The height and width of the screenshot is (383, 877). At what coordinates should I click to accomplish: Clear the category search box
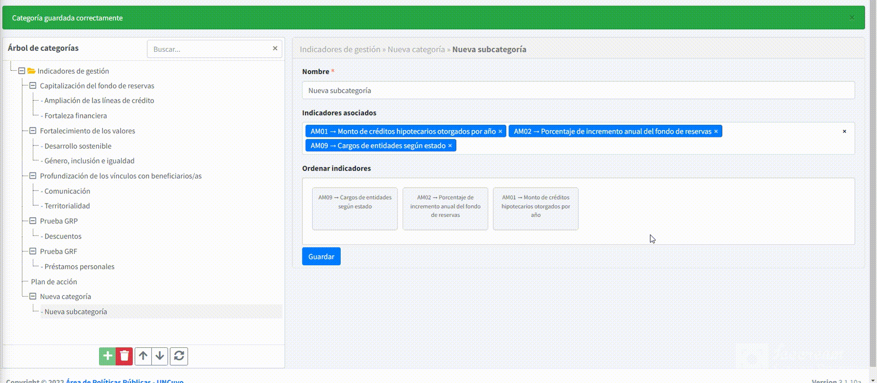[x=275, y=48]
